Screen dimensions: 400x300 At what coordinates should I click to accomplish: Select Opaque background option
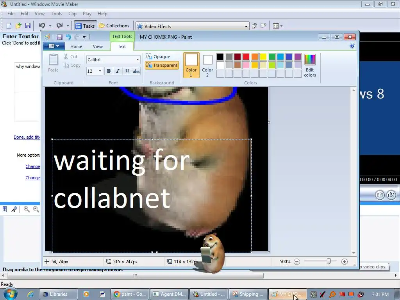click(x=158, y=56)
